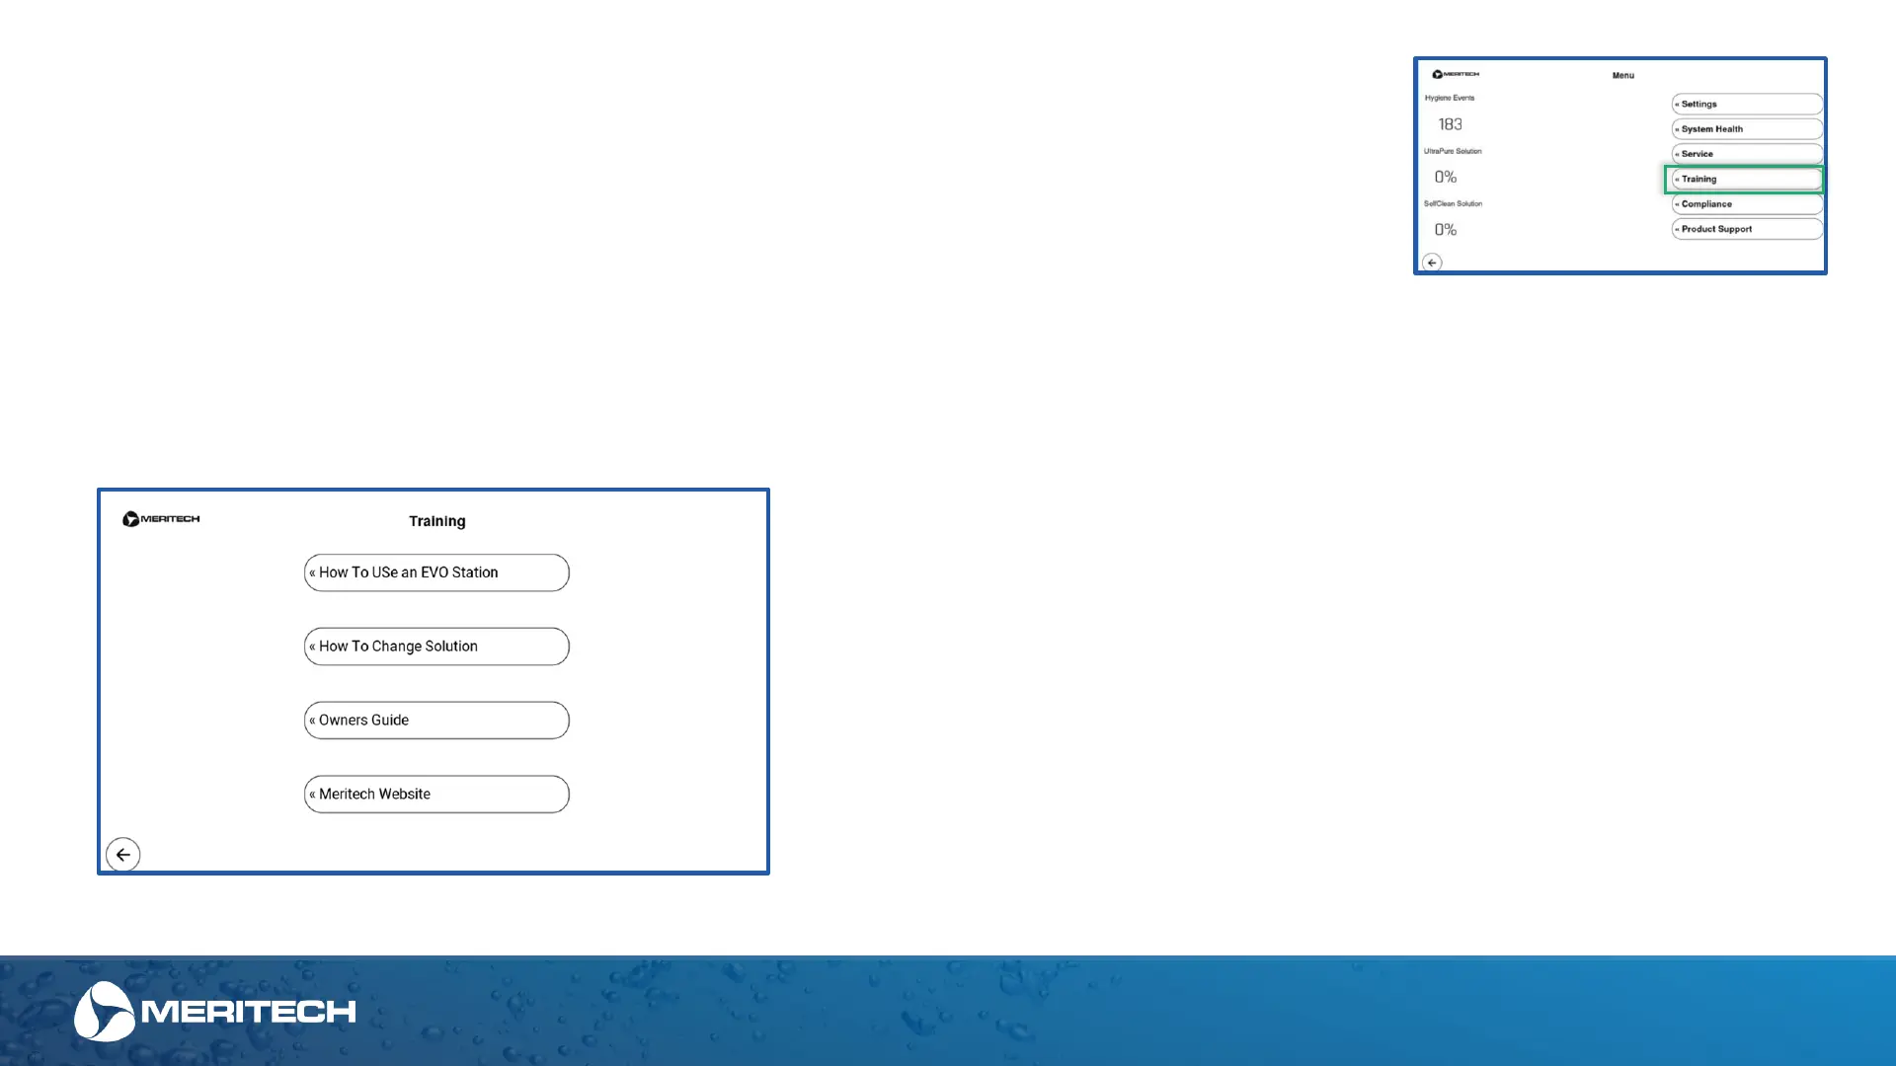Open the Meritech Website link
The image size is (1896, 1066).
436,795
